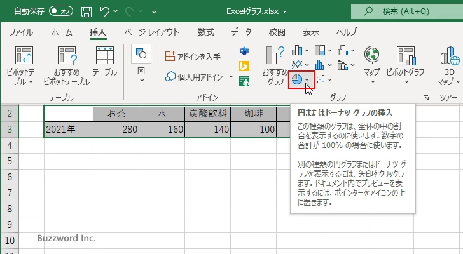The height and width of the screenshot is (254, 463).
Task: Open the undo history dropdown arrow
Action: pos(116,11)
